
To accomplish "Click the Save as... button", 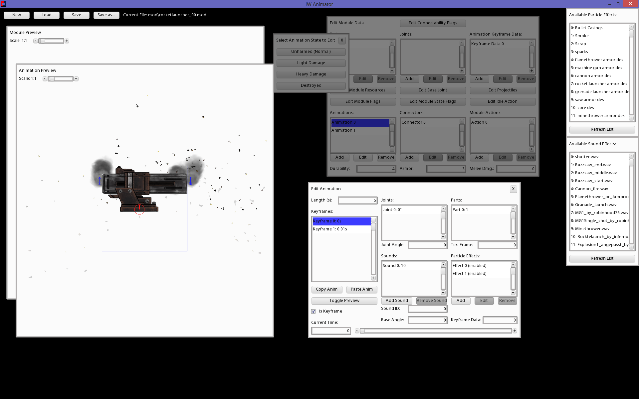I will click(106, 15).
